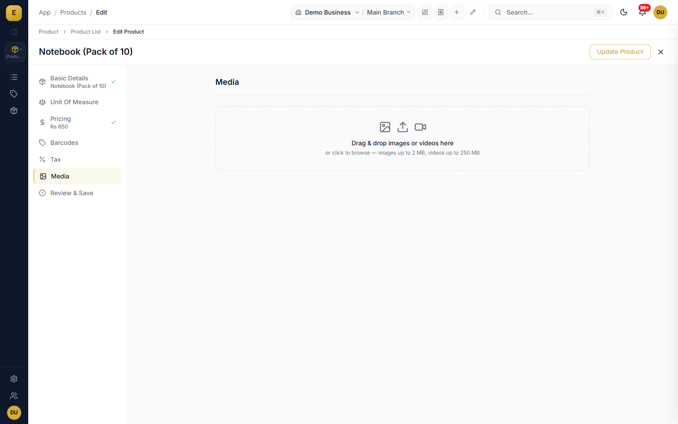The image size is (678, 424).
Task: Open DU user menu in top bar
Action: coord(660,12)
